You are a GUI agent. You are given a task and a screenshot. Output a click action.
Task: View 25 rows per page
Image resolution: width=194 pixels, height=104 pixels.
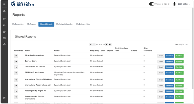coord(183,44)
